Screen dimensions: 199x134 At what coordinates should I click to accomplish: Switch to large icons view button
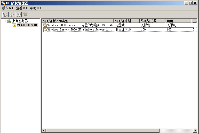(x=5, y=14)
